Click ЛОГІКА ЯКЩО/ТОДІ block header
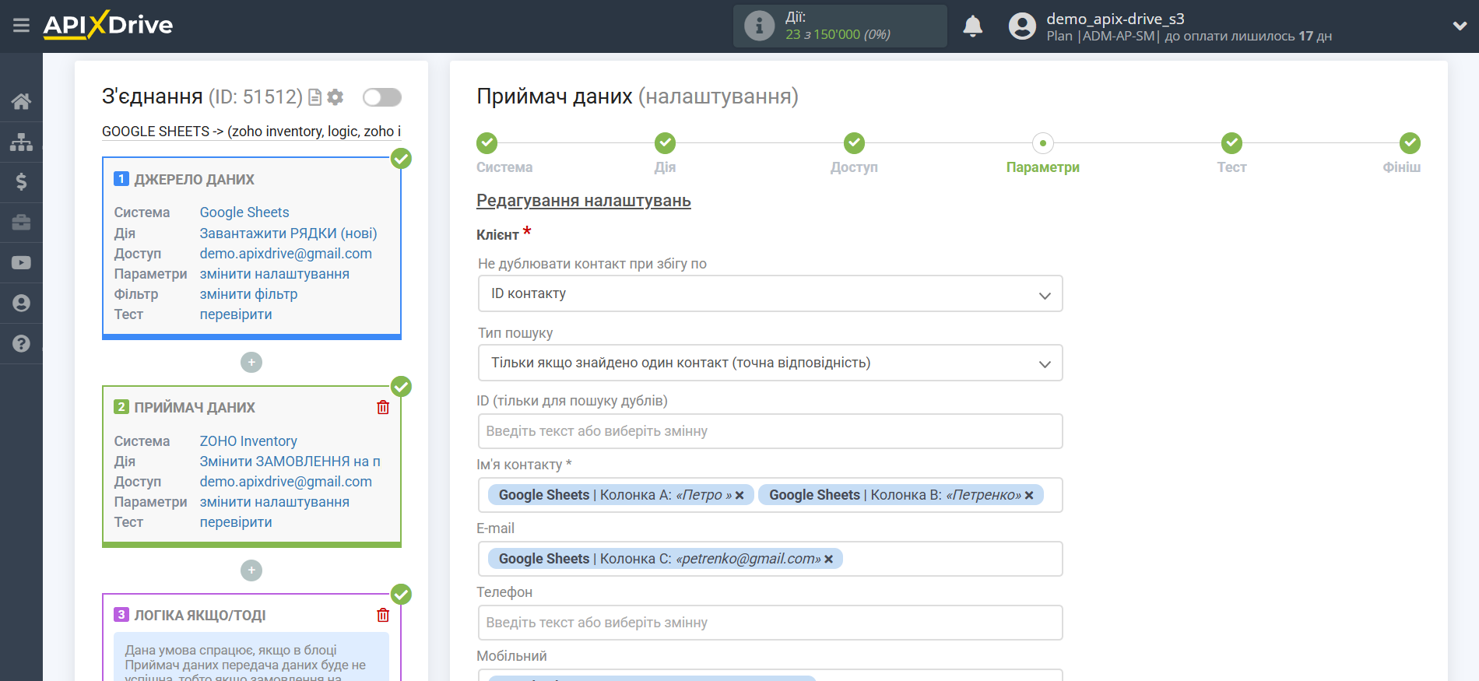This screenshot has height=681, width=1479. coord(200,616)
